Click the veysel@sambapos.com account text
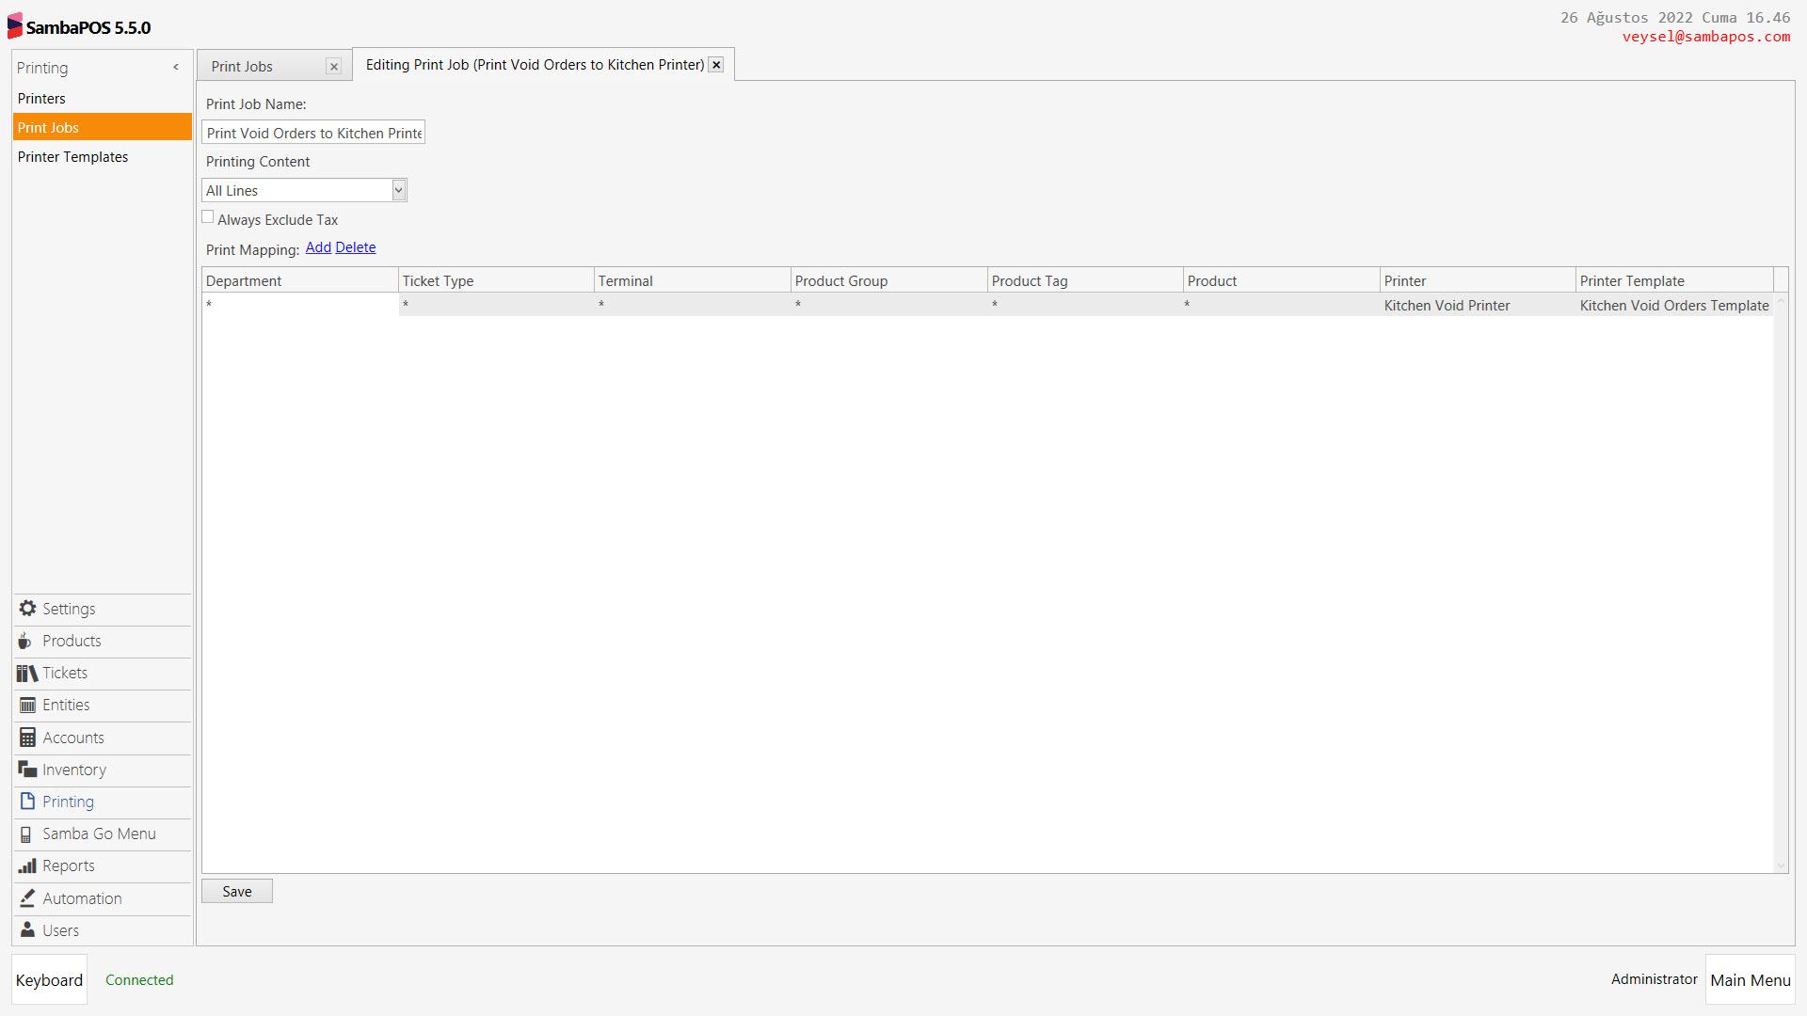The image size is (1807, 1016). click(1705, 37)
